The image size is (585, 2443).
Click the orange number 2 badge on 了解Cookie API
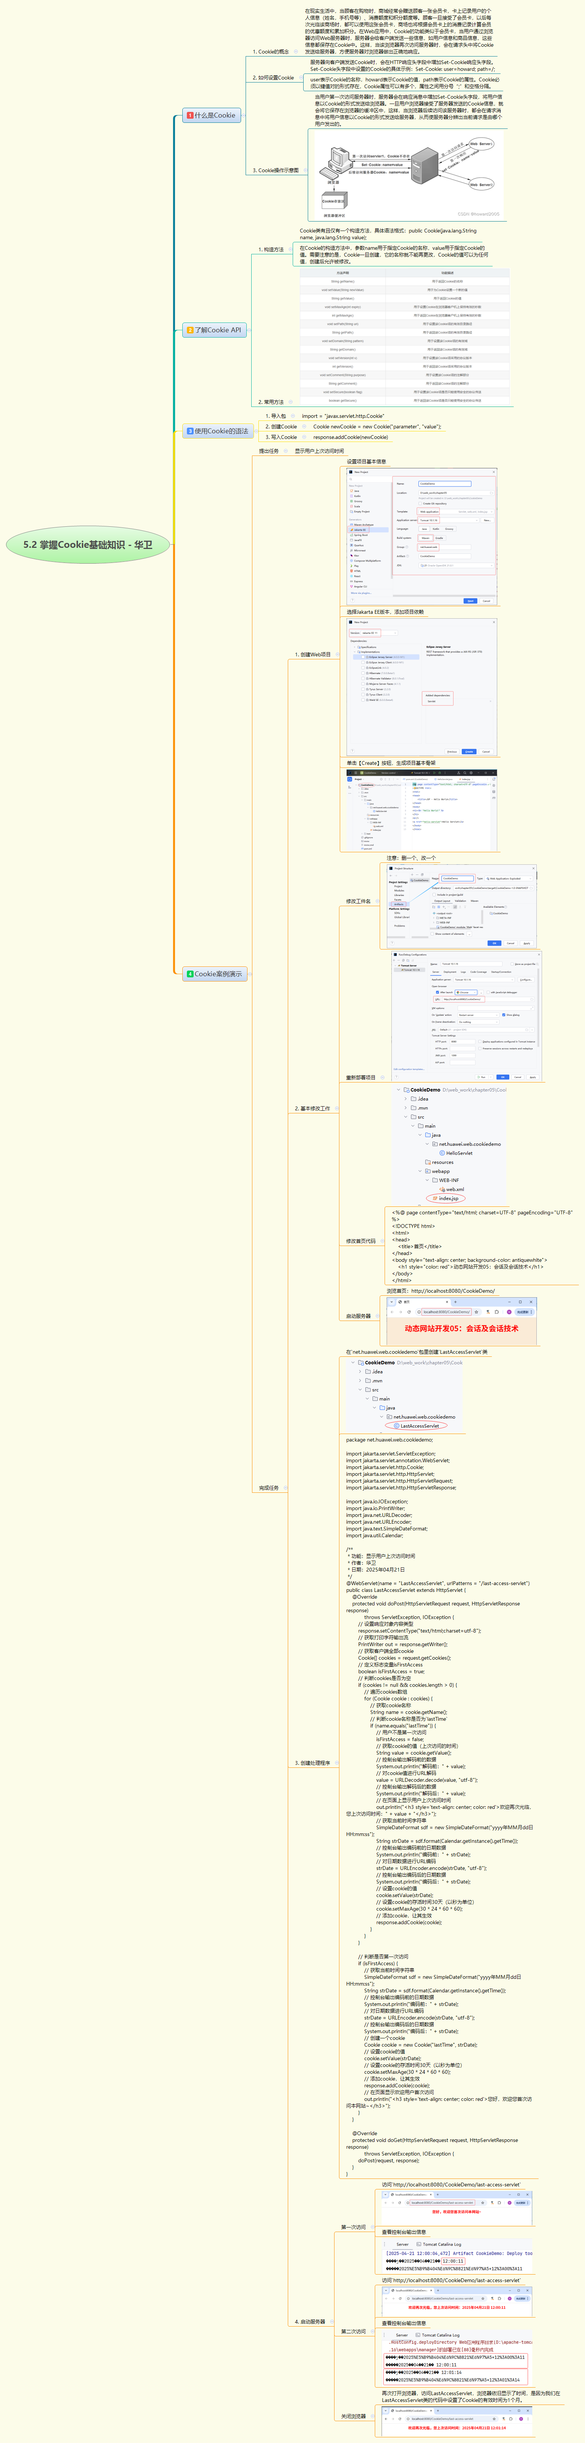click(x=191, y=330)
